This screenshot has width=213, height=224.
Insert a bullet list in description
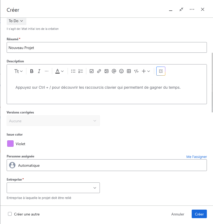point(73,71)
